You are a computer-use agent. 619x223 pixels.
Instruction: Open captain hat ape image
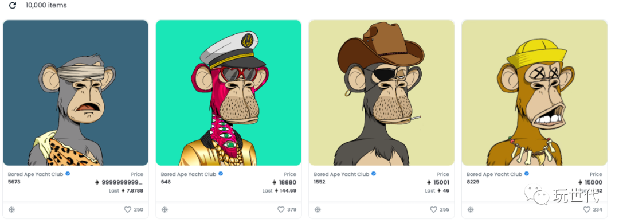229,93
